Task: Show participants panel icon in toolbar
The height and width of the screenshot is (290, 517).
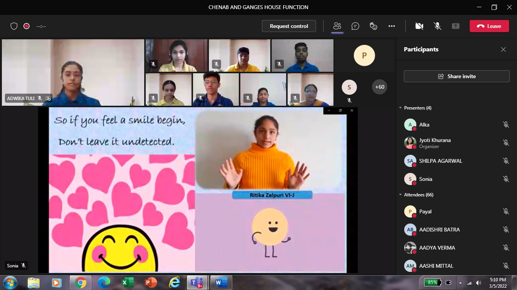Action: (337, 26)
